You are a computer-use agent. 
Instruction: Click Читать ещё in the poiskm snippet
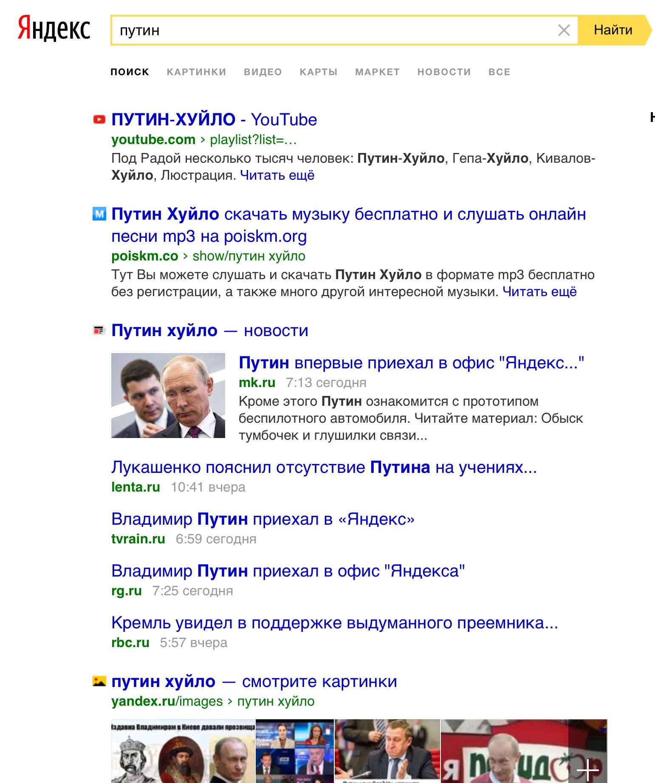point(539,291)
